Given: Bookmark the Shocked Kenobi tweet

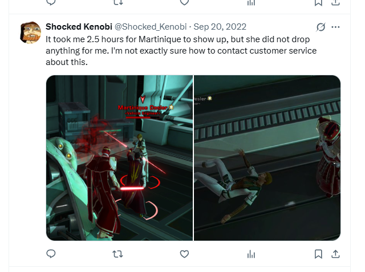Looking at the screenshot, I should [x=318, y=254].
